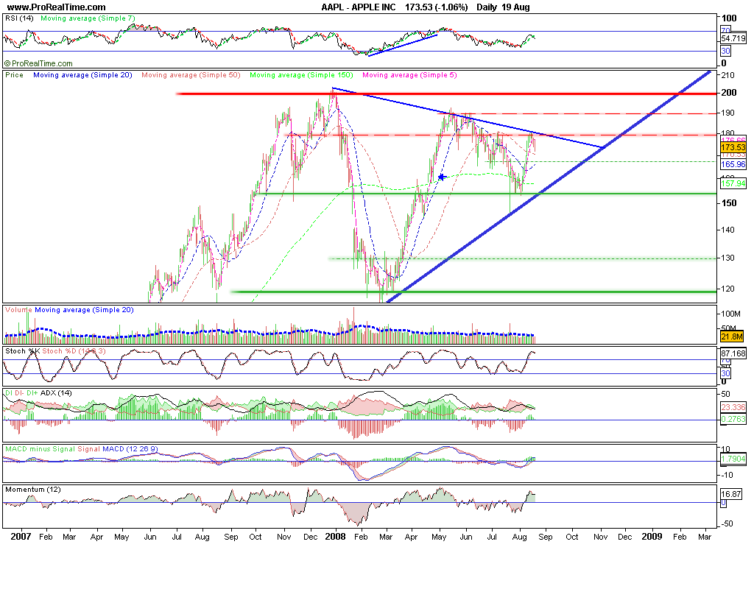Click the thick green horizontal line at 119
The width and height of the screenshot is (754, 589).
coord(473,292)
